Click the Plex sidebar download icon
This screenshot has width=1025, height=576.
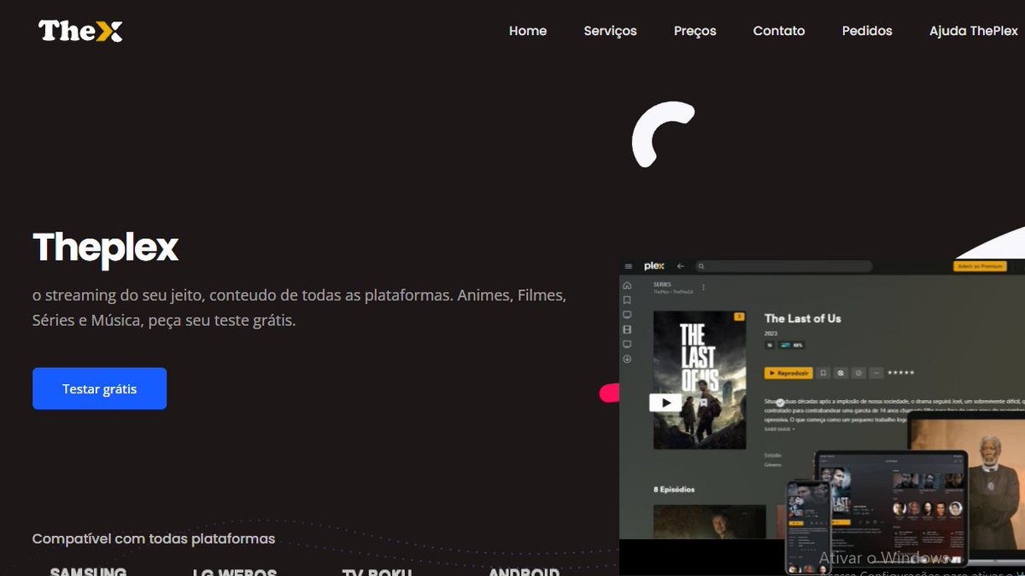(x=627, y=358)
